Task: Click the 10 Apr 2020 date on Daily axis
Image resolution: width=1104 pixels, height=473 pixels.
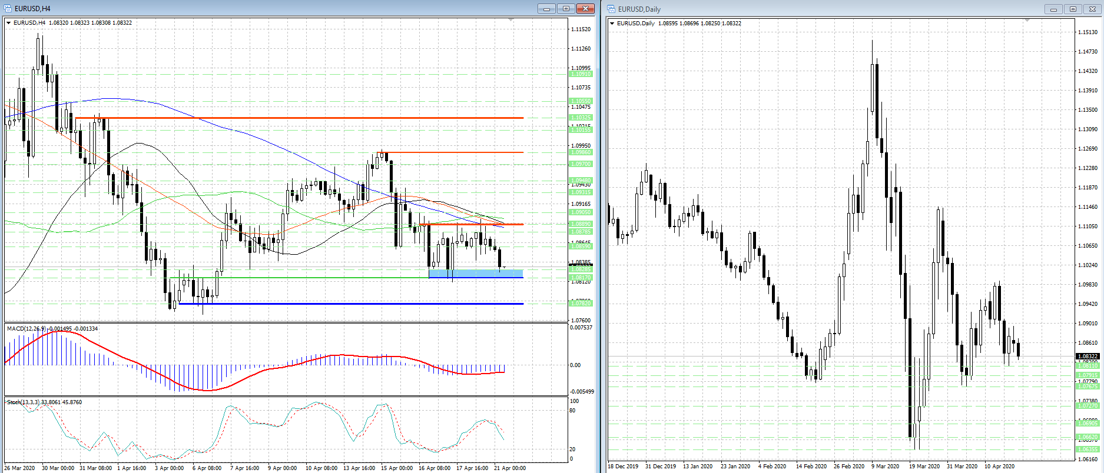Action: 1000,467
